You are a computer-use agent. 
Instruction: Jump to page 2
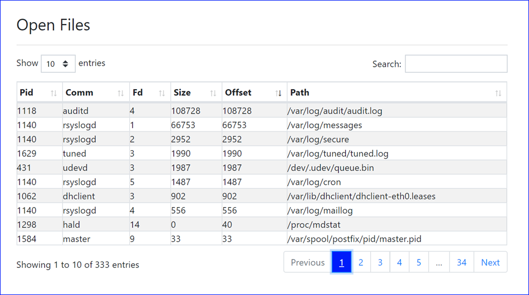[x=361, y=262]
